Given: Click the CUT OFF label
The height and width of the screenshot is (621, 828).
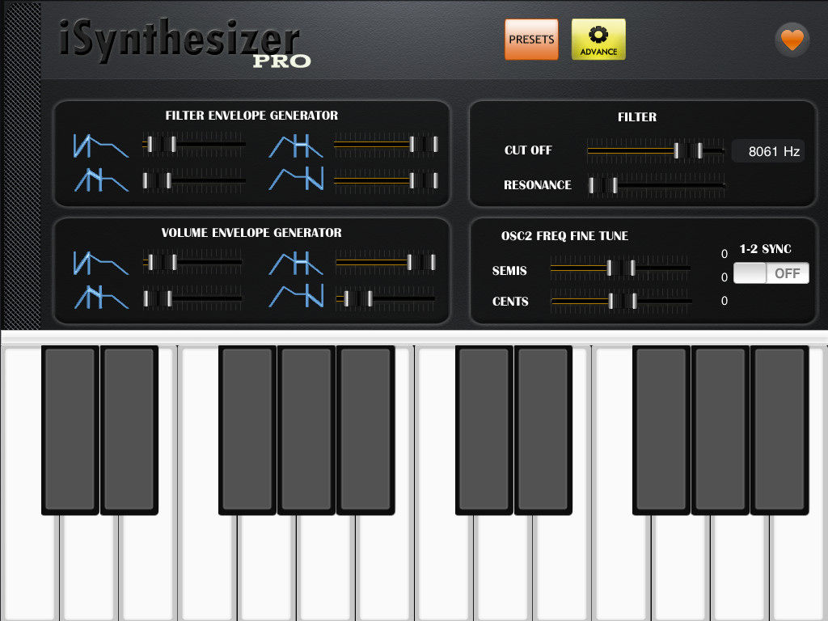Looking at the screenshot, I should (528, 150).
